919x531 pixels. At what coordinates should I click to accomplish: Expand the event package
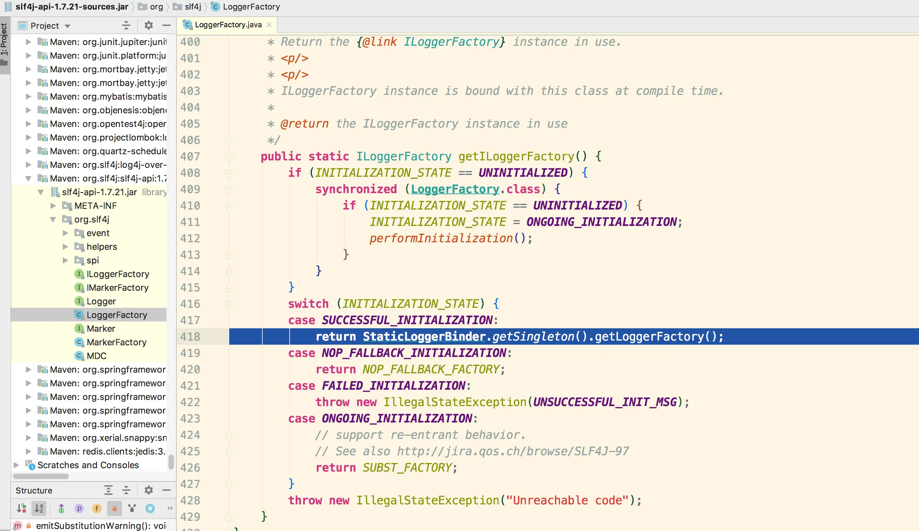65,233
